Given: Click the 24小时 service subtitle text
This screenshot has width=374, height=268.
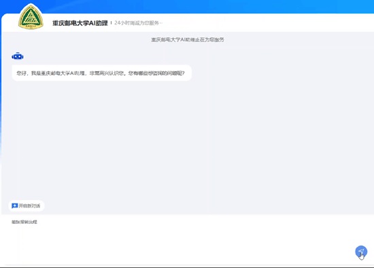Looking at the screenshot, I should tap(138, 23).
